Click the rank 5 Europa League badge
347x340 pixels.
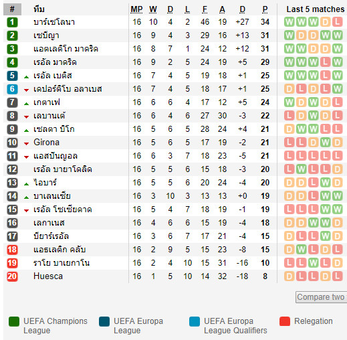pos(12,76)
